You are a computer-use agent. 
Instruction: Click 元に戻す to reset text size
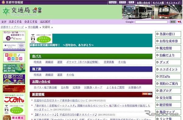tap(45, 21)
